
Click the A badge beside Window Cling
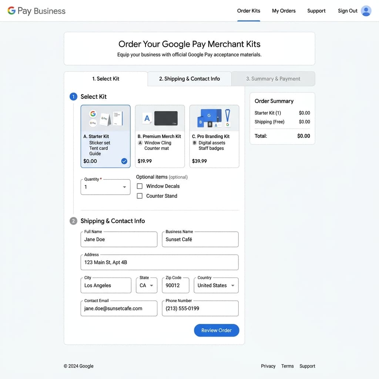tap(140, 143)
